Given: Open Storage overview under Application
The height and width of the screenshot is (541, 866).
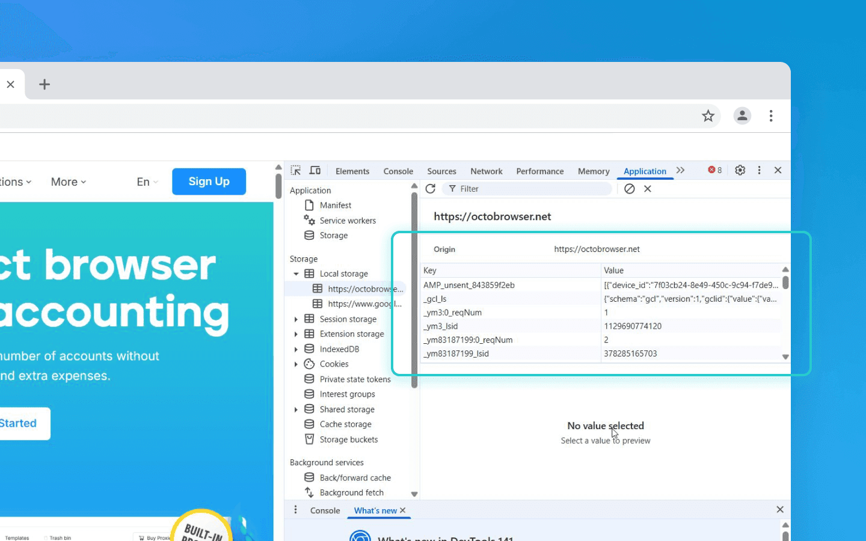Looking at the screenshot, I should [334, 236].
